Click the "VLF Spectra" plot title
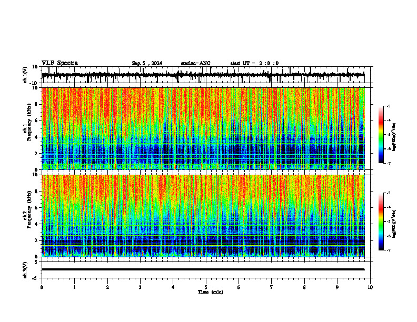 [x=59, y=63]
